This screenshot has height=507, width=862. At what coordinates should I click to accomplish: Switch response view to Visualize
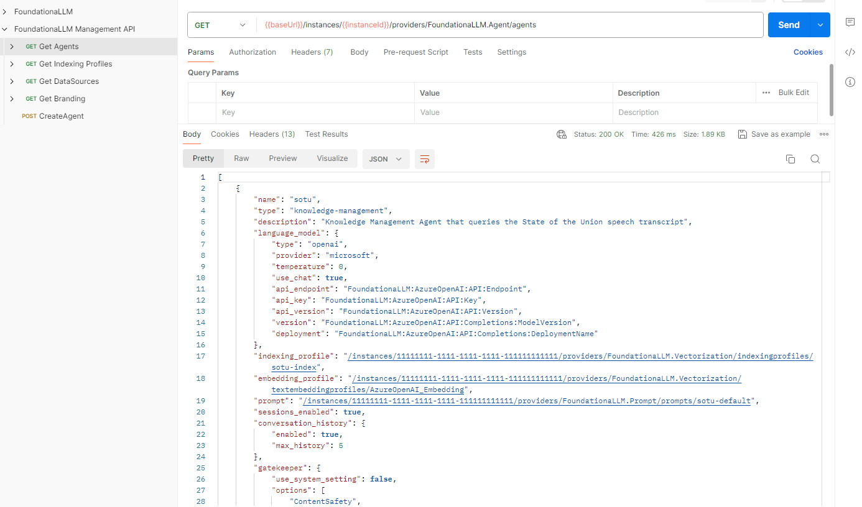pos(333,158)
